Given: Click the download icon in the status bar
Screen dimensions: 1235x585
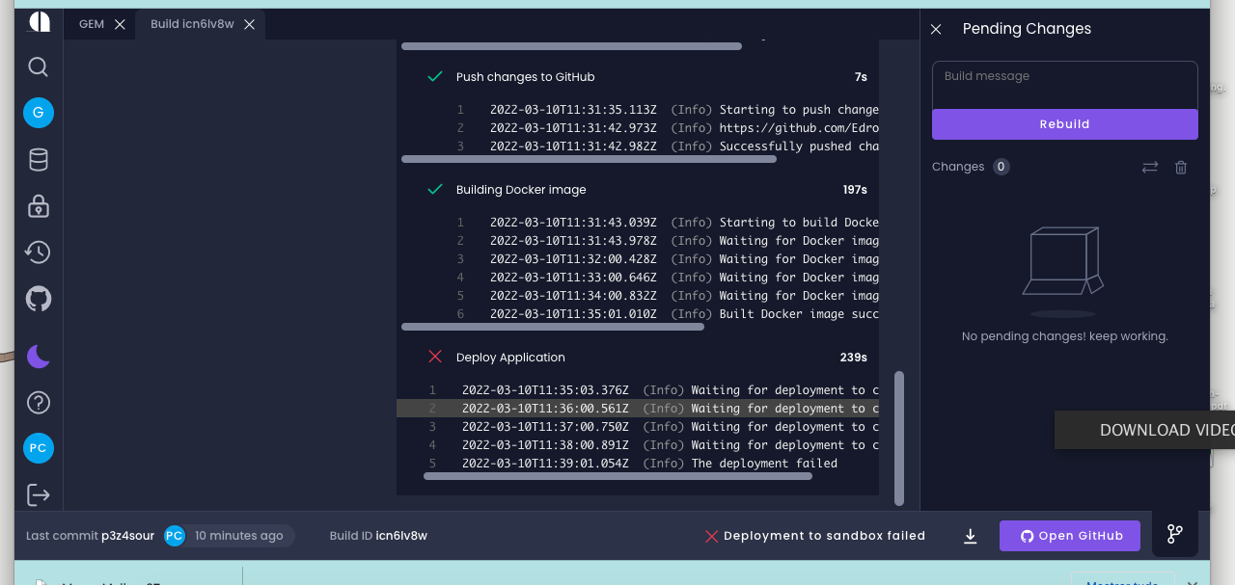Looking at the screenshot, I should (x=970, y=536).
